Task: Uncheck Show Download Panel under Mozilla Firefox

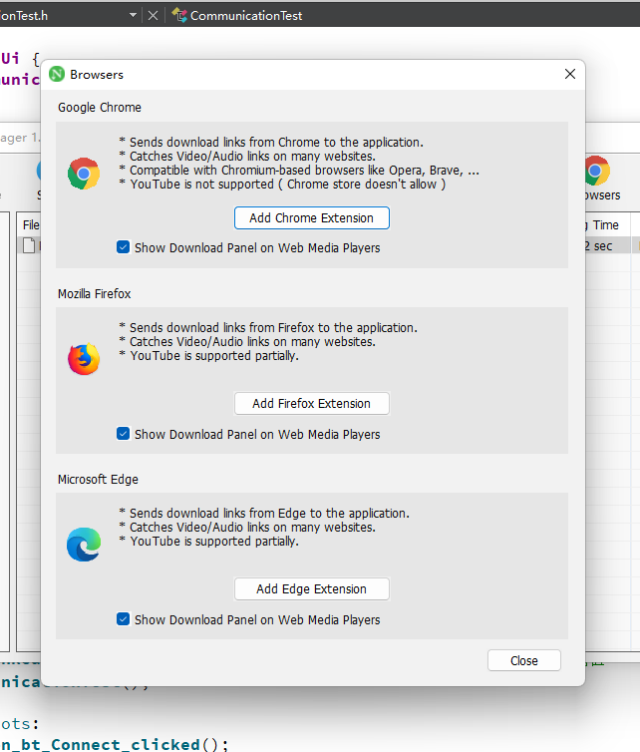Action: pyautogui.click(x=124, y=434)
